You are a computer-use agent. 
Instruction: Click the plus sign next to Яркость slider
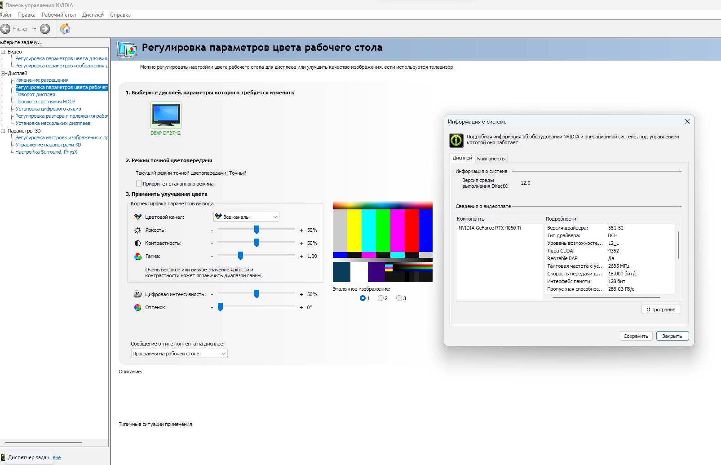pyautogui.click(x=301, y=230)
